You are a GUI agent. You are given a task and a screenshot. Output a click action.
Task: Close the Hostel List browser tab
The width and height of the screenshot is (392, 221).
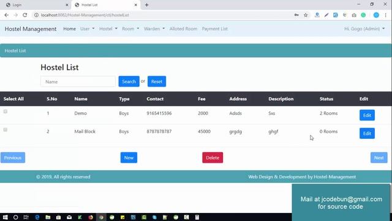pyautogui.click(x=136, y=5)
